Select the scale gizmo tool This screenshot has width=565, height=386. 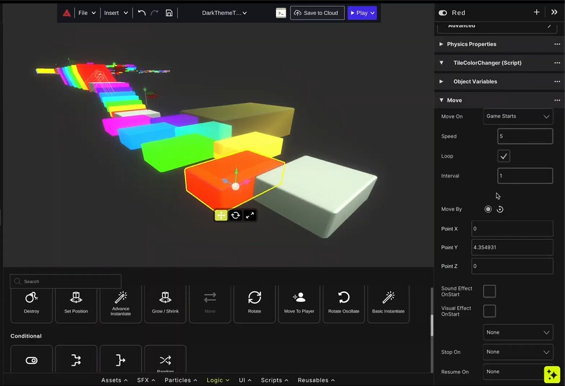click(x=250, y=215)
